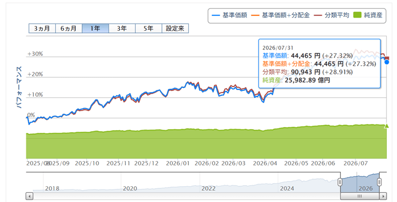397x202 pixels.
Task: Toggle 基準価額+分配金 legend series
Action: tap(280, 15)
